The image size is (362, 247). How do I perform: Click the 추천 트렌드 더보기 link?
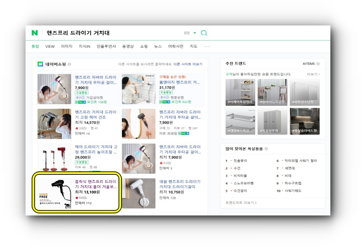(313, 74)
